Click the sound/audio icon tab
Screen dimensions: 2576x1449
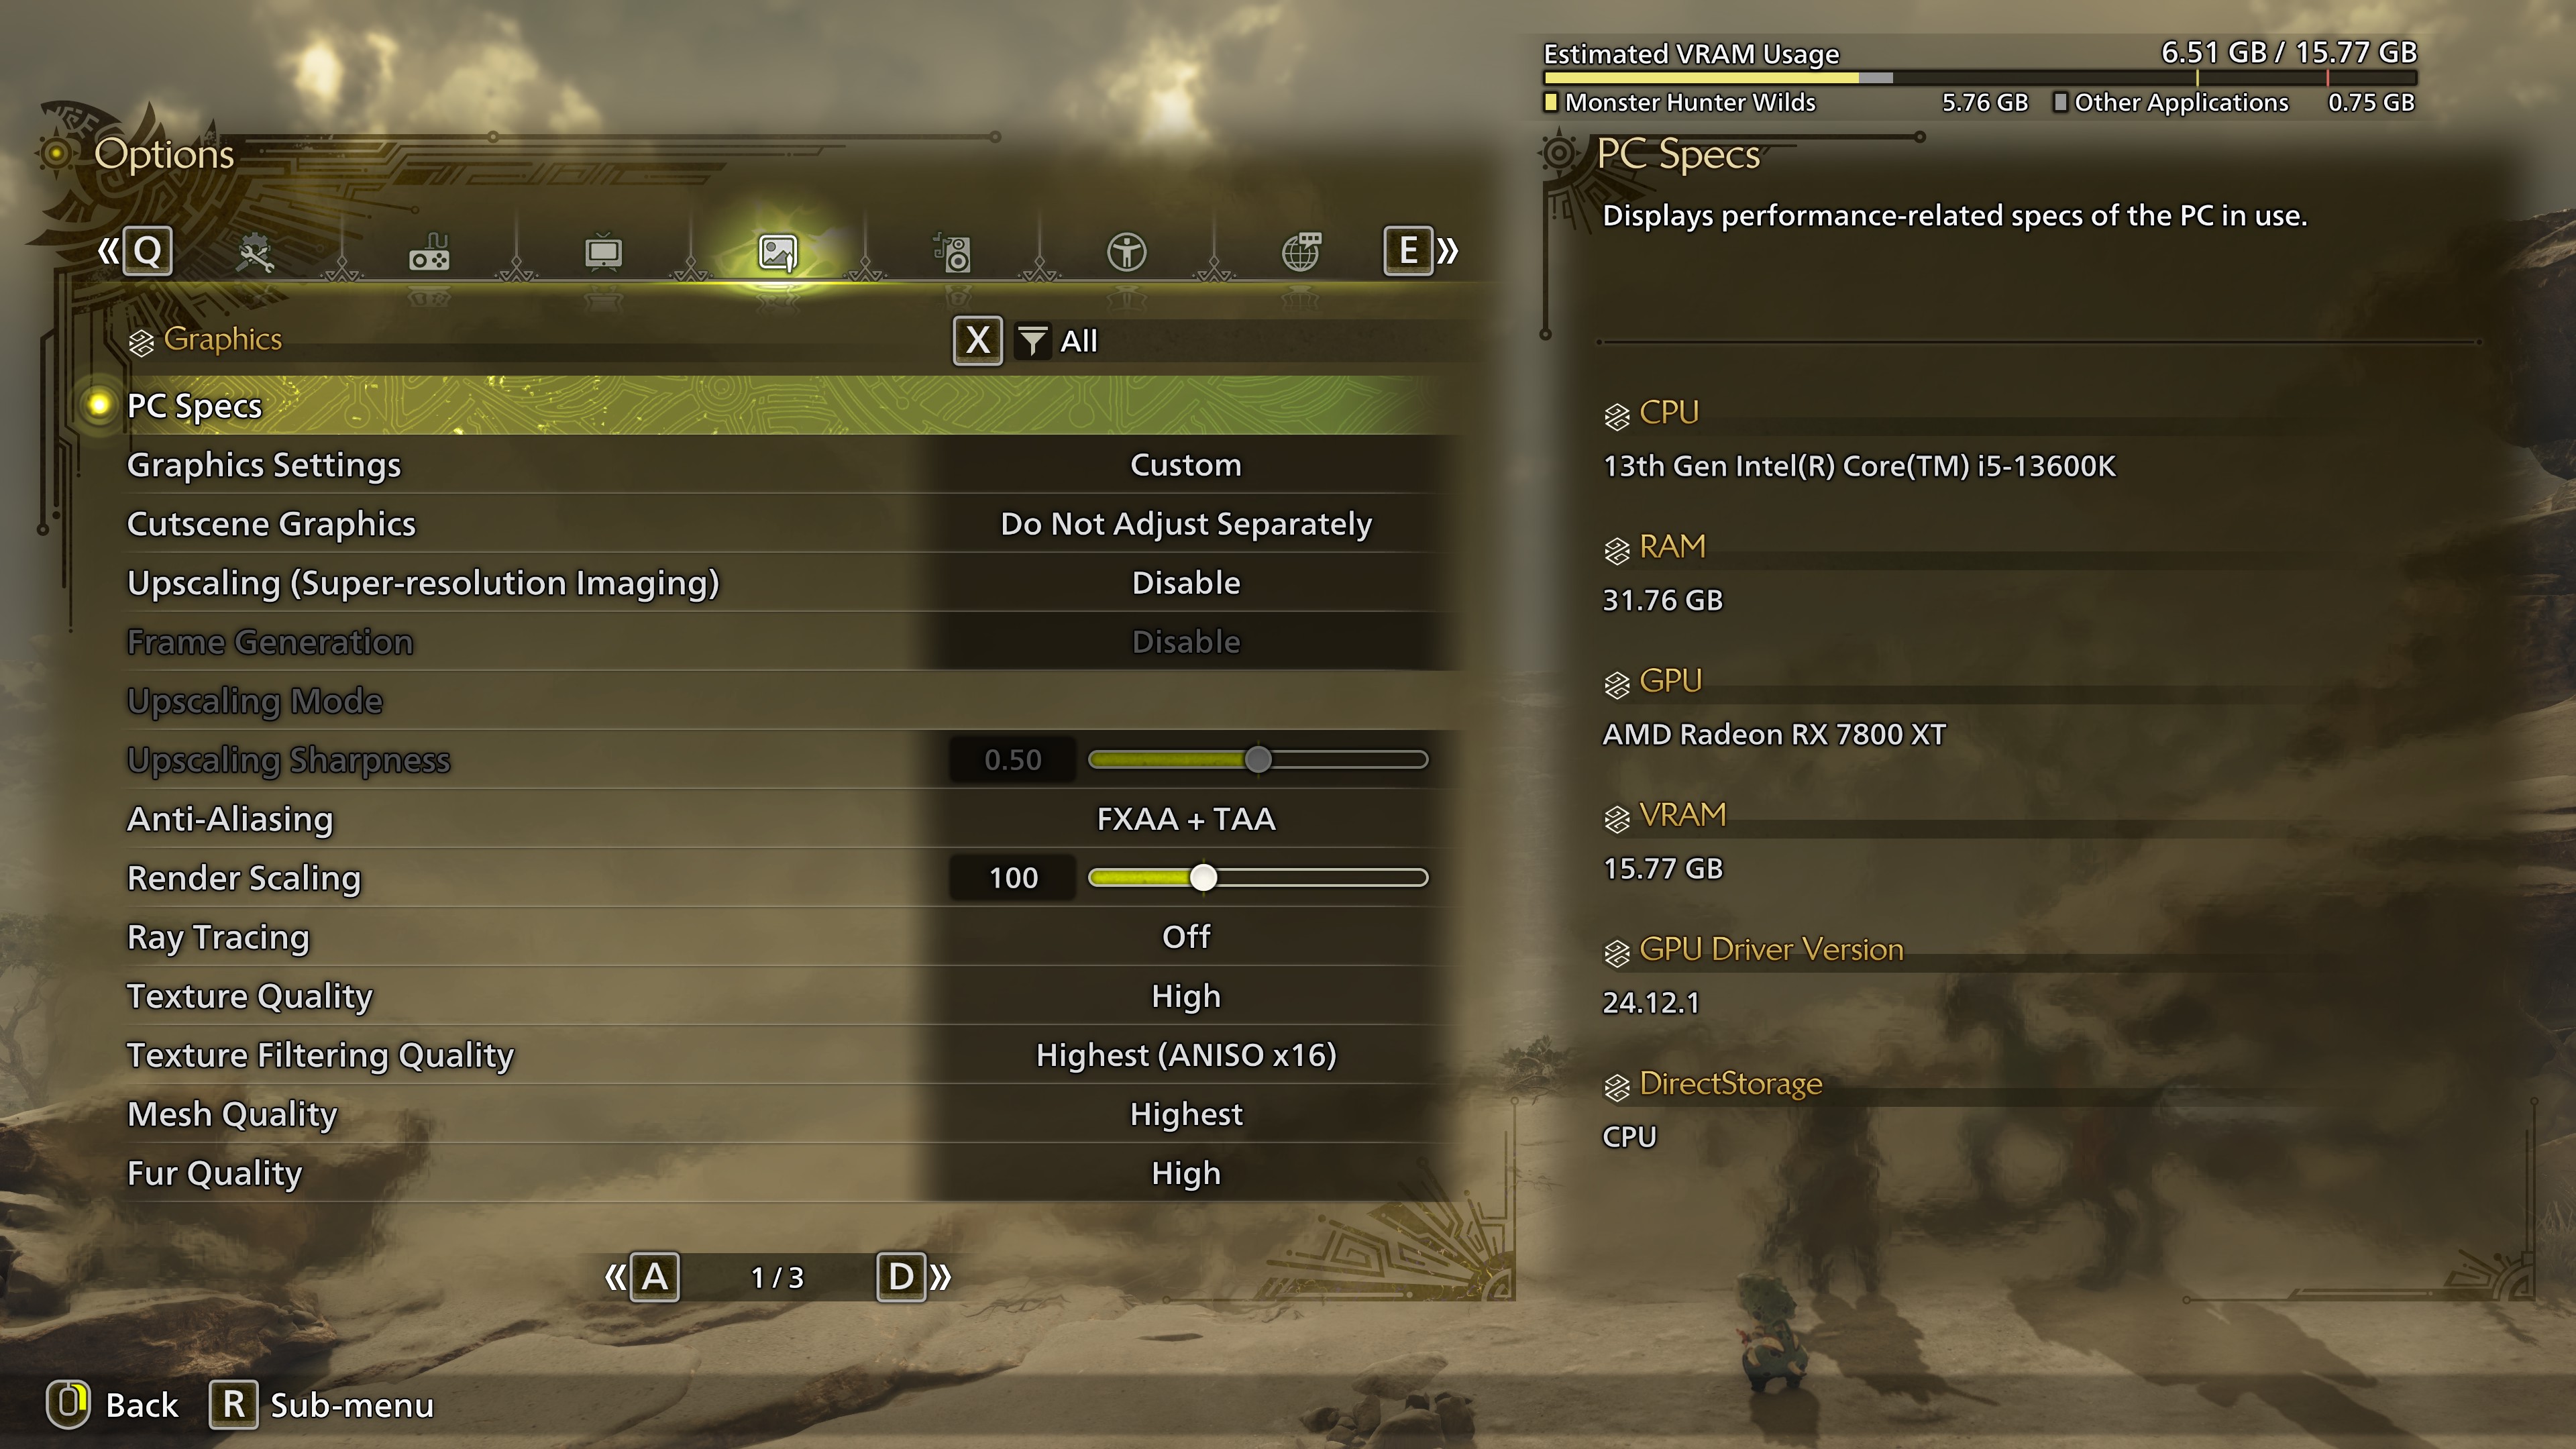[954, 250]
